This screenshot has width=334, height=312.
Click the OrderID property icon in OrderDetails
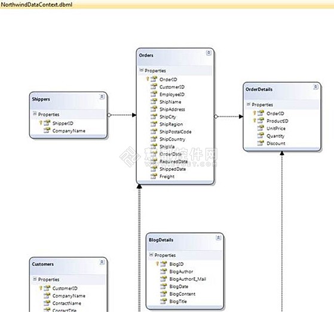pyautogui.click(x=261, y=113)
